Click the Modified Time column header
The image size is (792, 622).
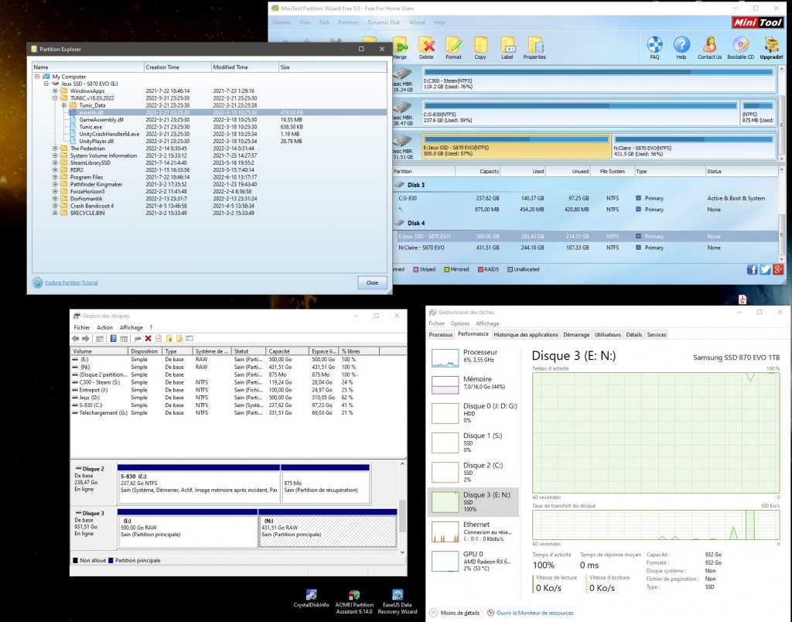[x=245, y=67]
